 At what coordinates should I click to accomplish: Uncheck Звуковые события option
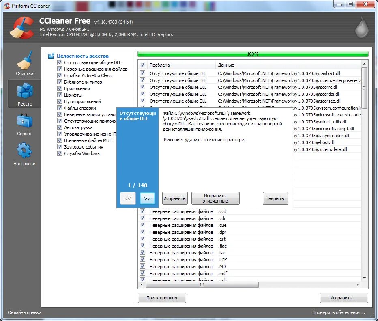(x=60, y=147)
